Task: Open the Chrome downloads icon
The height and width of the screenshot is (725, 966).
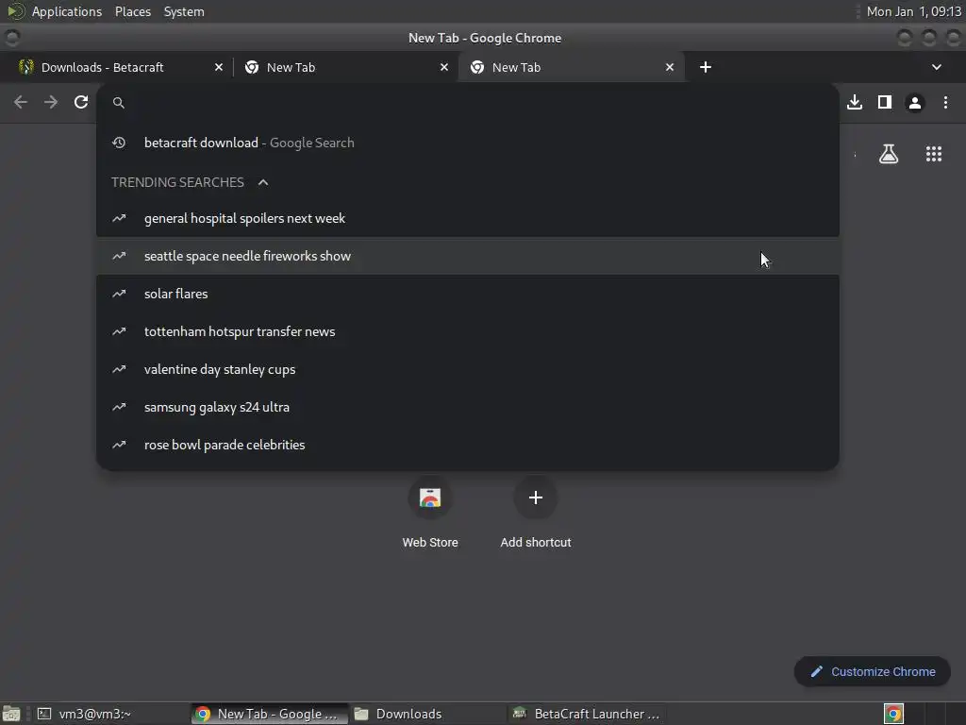Action: click(x=855, y=102)
